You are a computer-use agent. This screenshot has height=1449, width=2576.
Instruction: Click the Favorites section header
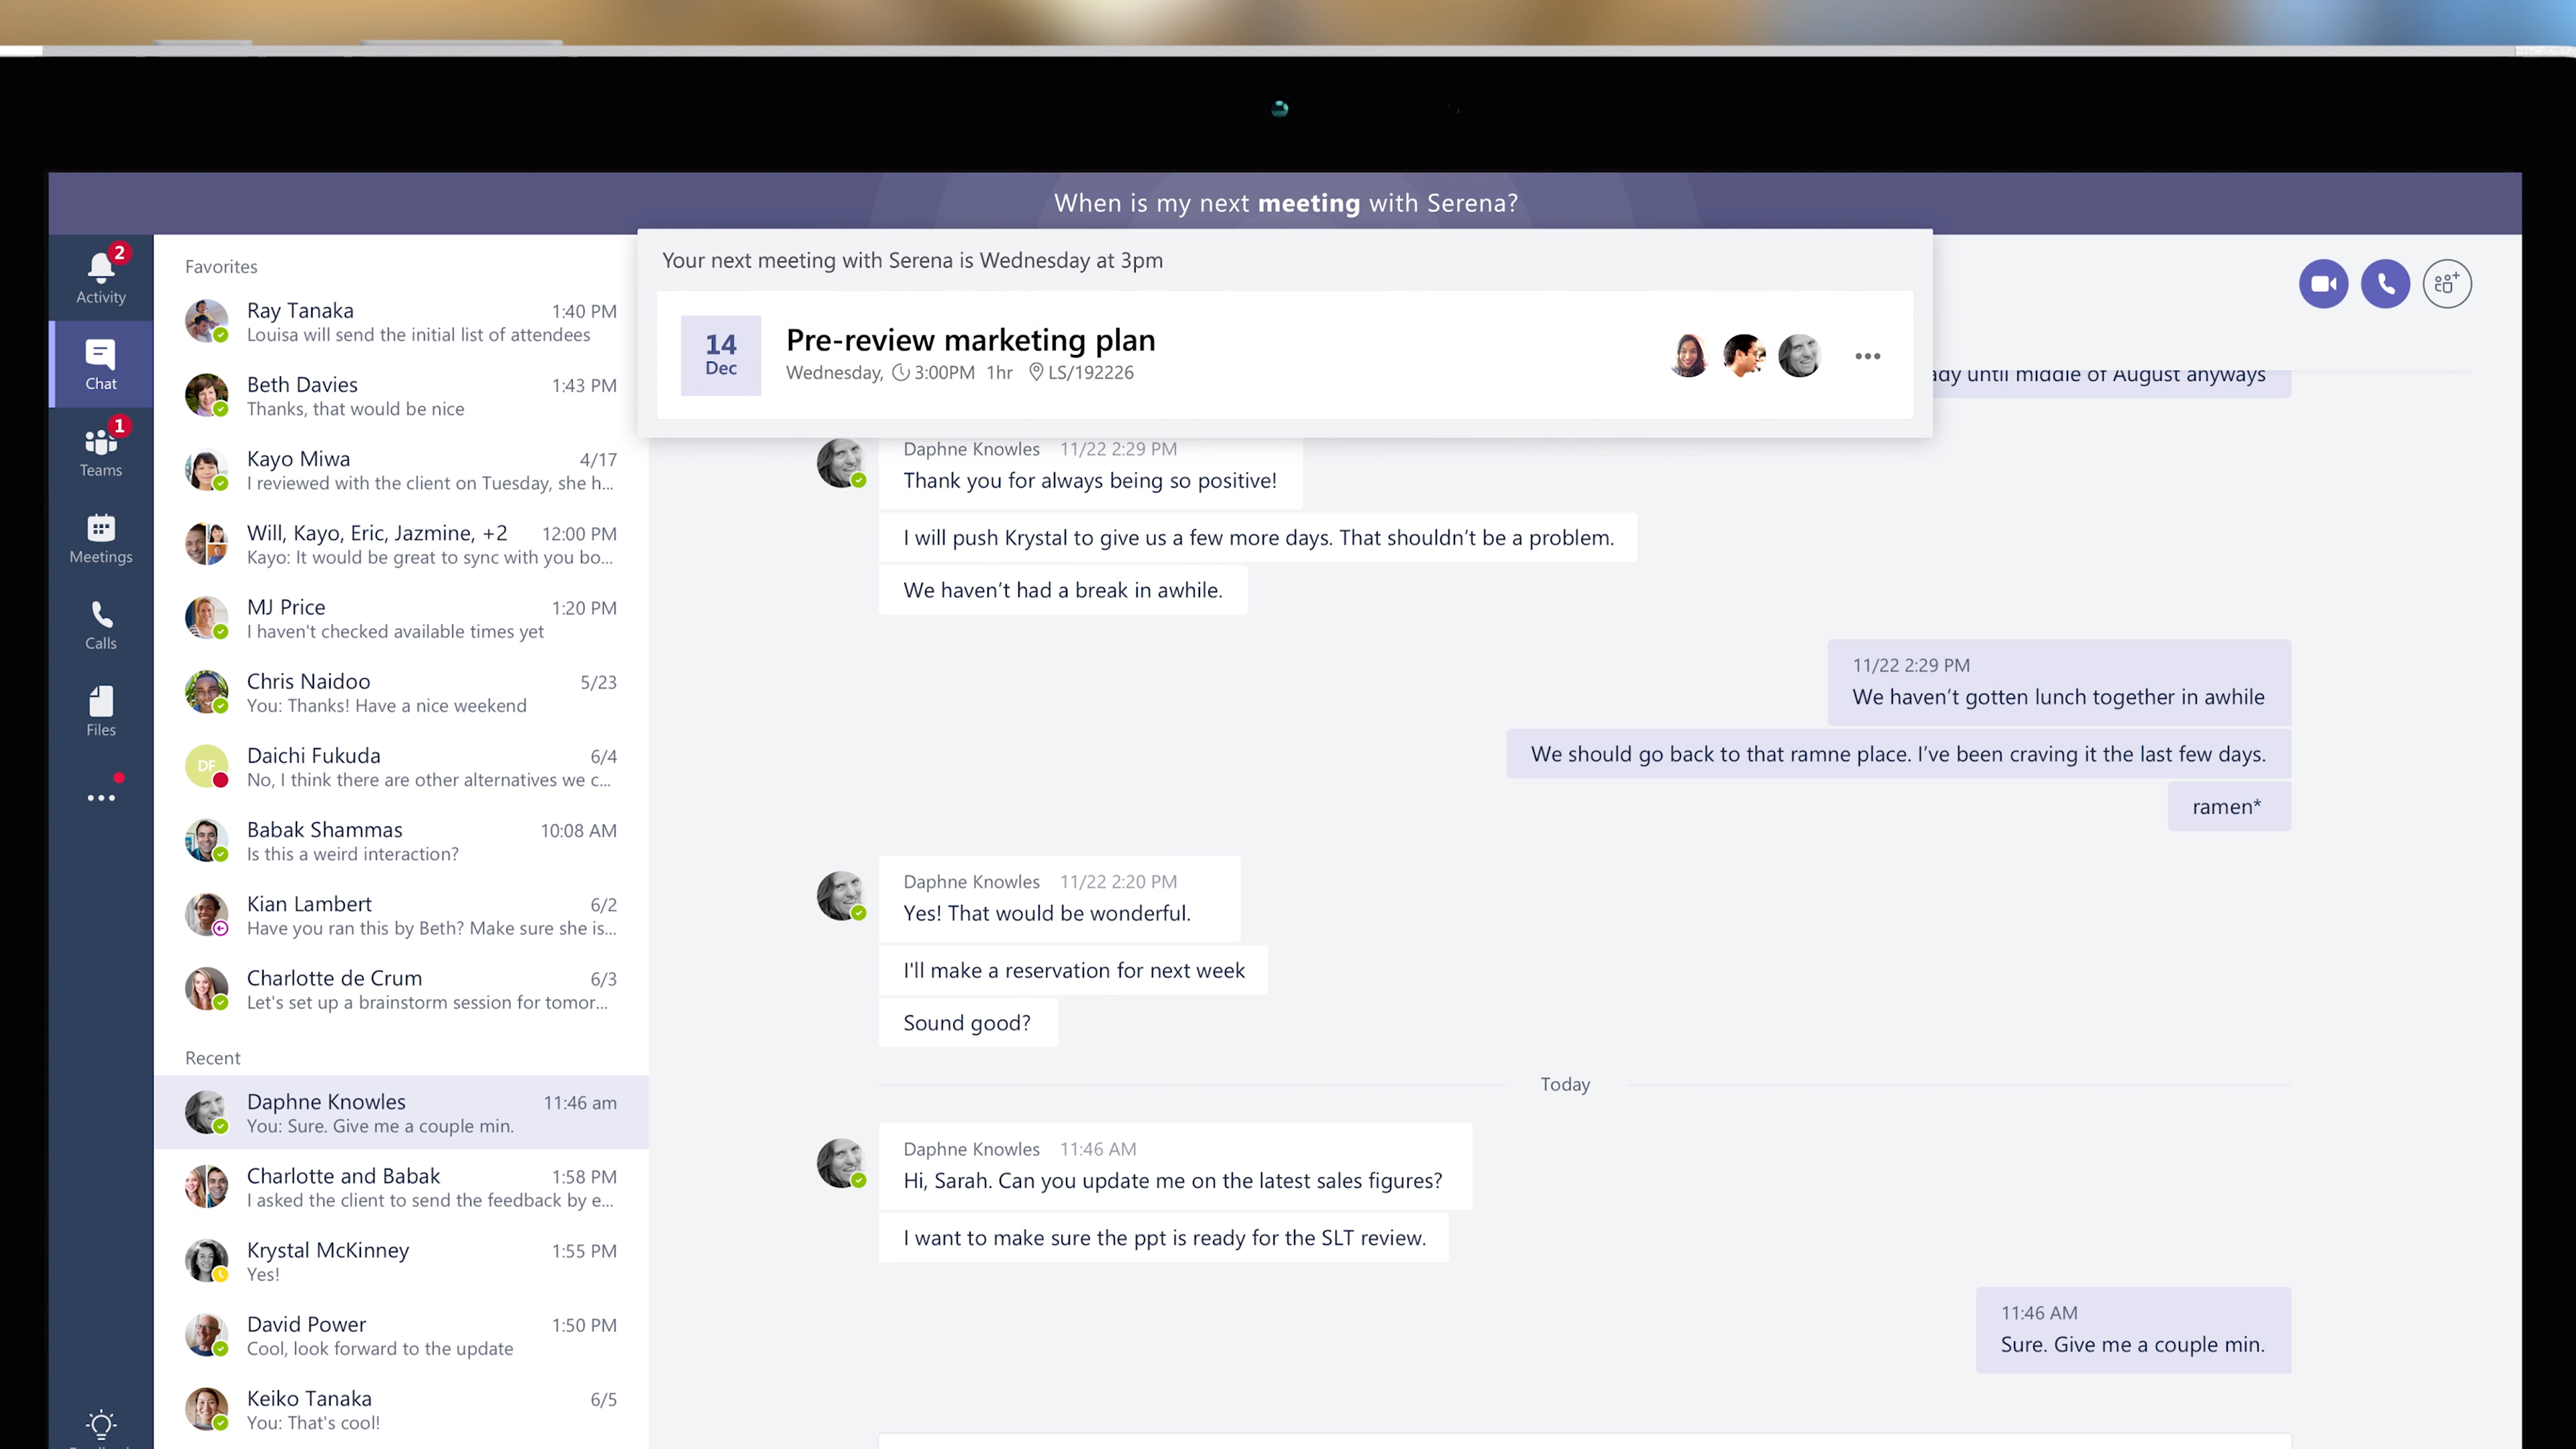(x=221, y=267)
